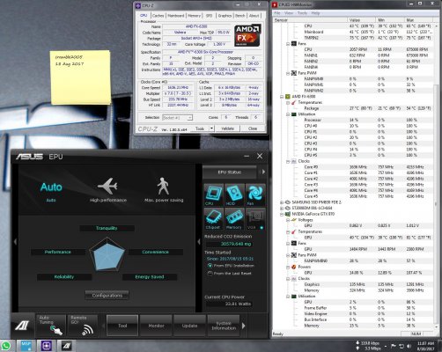442x352 pixels.
Task: Open the HWMonitor File menu
Action: pos(277,13)
